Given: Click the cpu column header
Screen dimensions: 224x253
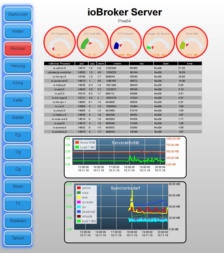Looking at the screenshot, I should coord(93,64).
